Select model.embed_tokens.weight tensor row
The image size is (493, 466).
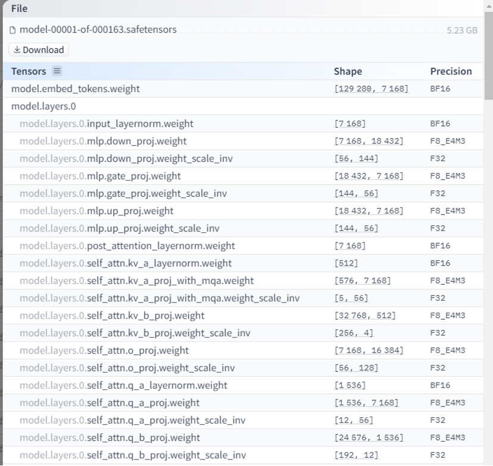243,89
